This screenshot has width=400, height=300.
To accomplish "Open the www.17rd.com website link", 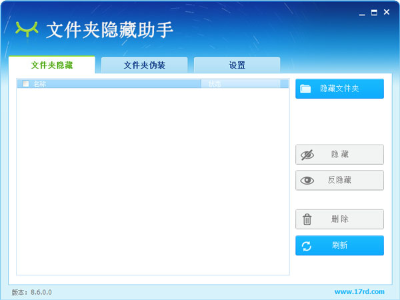I will point(359,291).
